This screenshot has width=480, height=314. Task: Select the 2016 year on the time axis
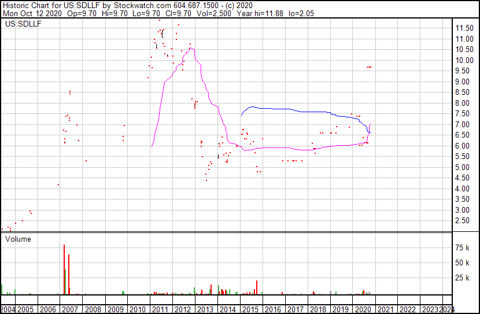273,309
